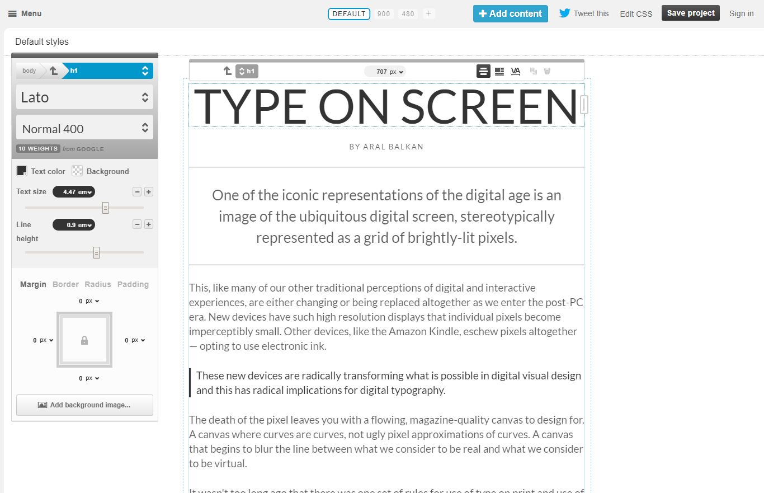Click the Tweet this link
The width and height of the screenshot is (764, 493).
[584, 13]
